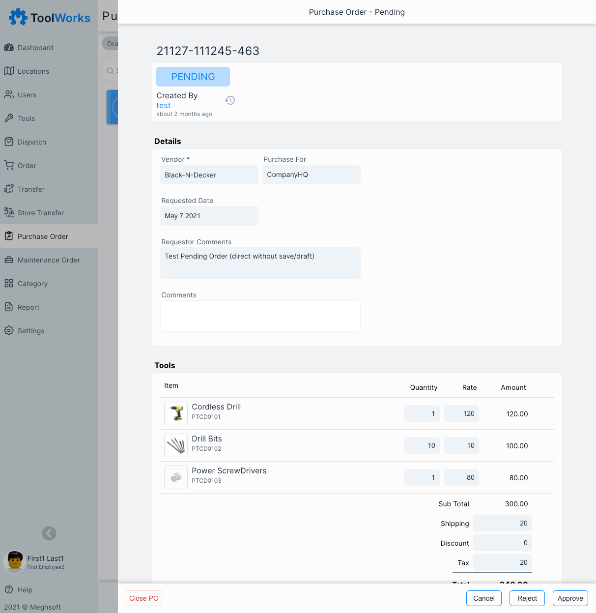Select the Dispatch sidebar icon
596x613 pixels.
tap(9, 142)
